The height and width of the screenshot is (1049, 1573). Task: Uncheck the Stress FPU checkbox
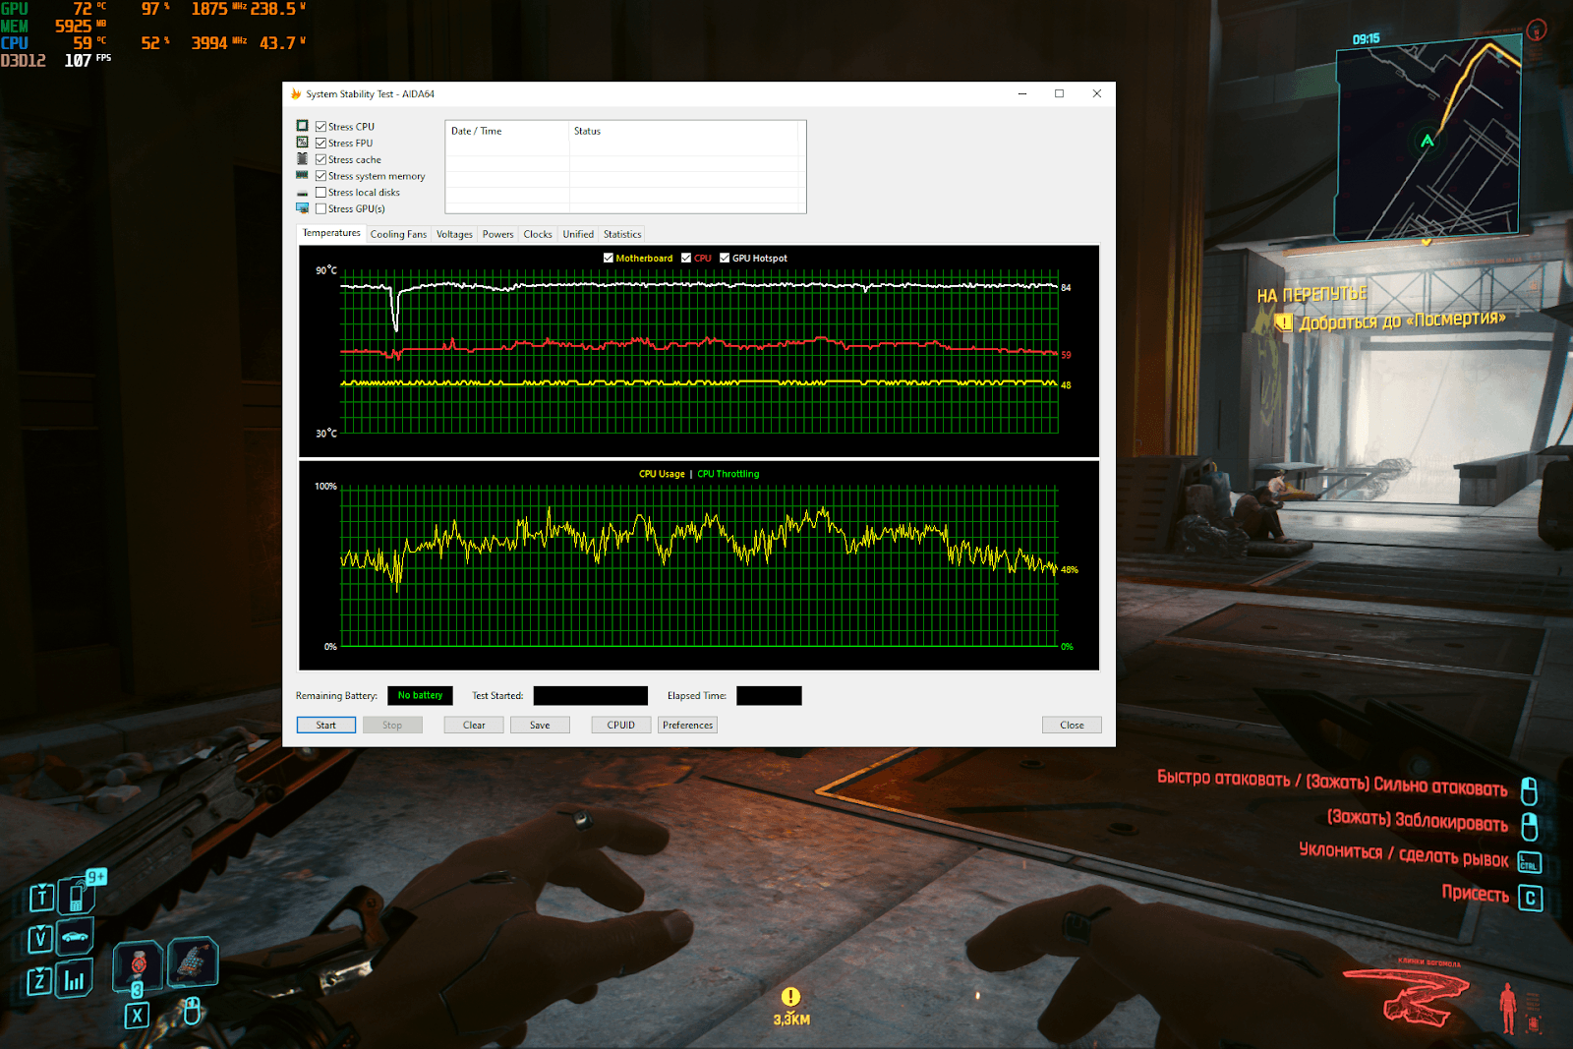(320, 144)
